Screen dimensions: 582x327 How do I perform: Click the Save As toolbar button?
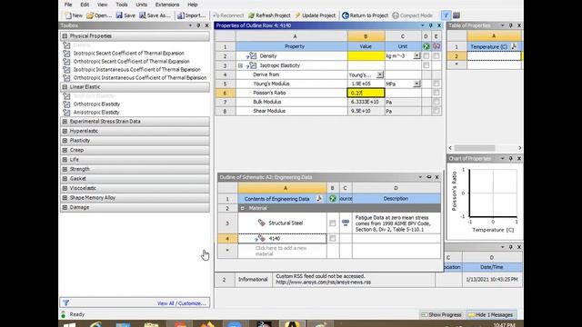(155, 15)
